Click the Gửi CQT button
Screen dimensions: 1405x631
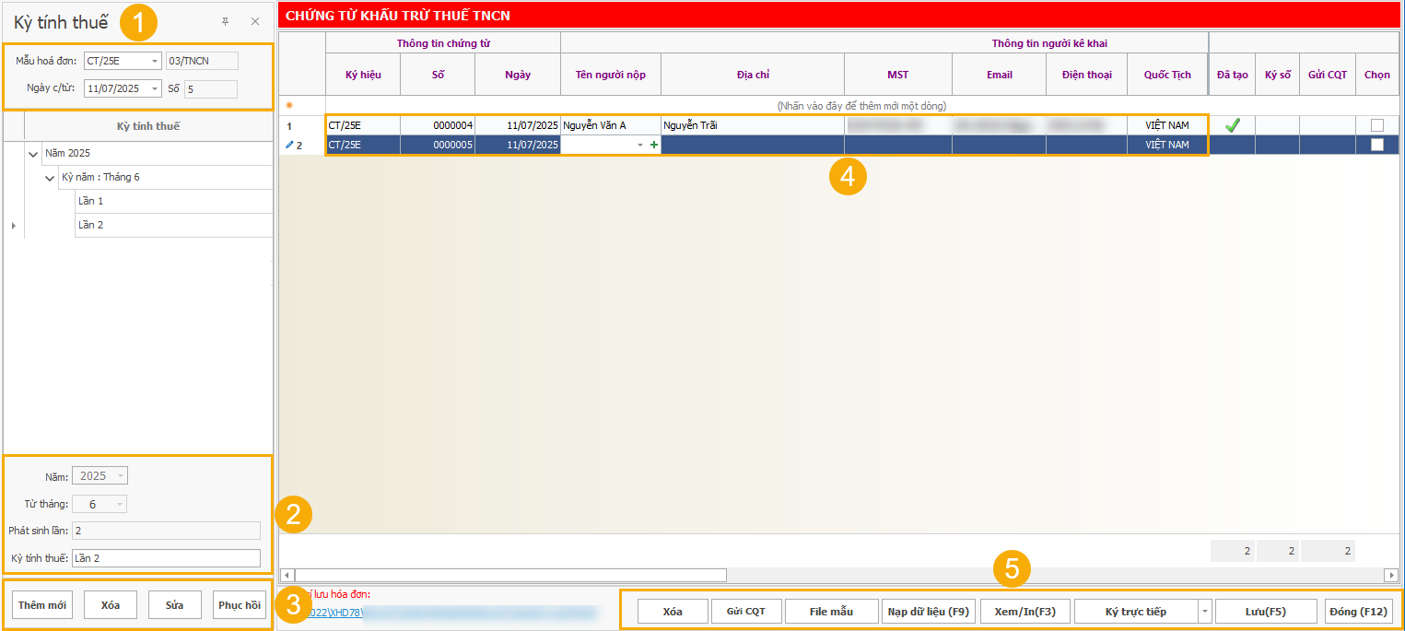point(746,612)
